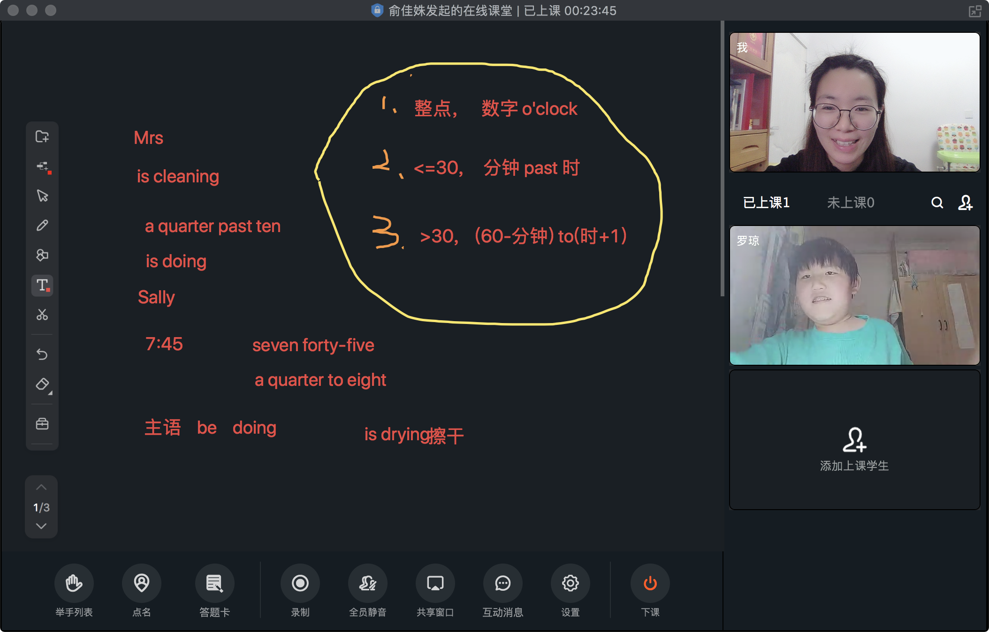Screen dimensions: 989x632
Task: Open the add courseware folder tool
Action: tap(42, 136)
